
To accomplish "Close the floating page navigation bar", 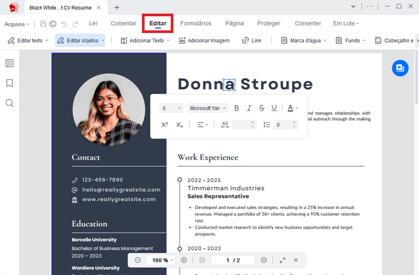I will click(296, 260).
